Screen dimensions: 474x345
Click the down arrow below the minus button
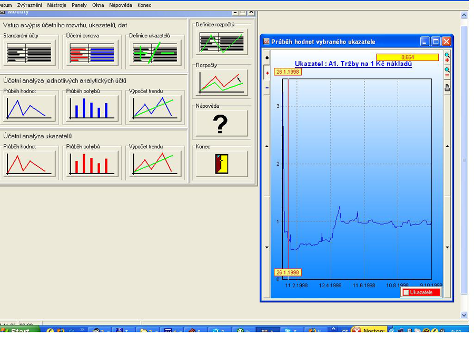click(x=266, y=247)
